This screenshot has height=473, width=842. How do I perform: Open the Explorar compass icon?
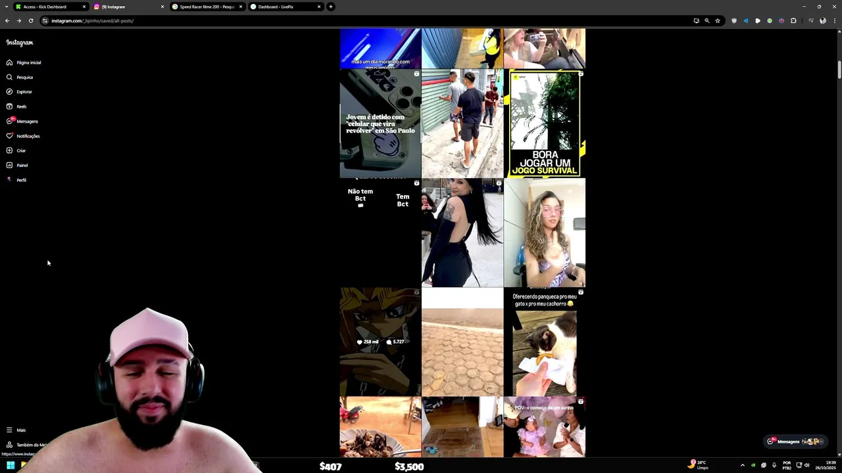pyautogui.click(x=9, y=91)
